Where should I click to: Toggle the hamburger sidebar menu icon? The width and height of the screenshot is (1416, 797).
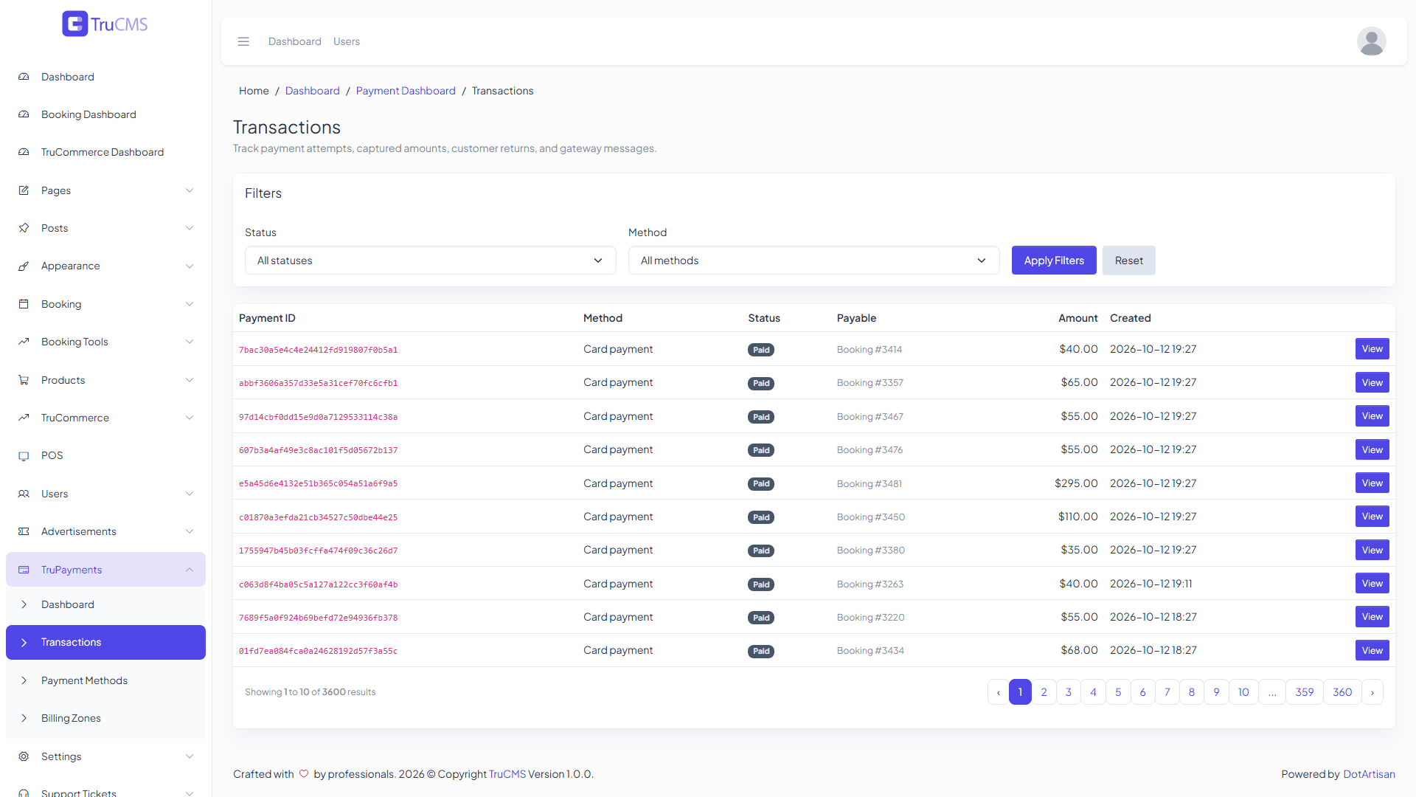(243, 41)
